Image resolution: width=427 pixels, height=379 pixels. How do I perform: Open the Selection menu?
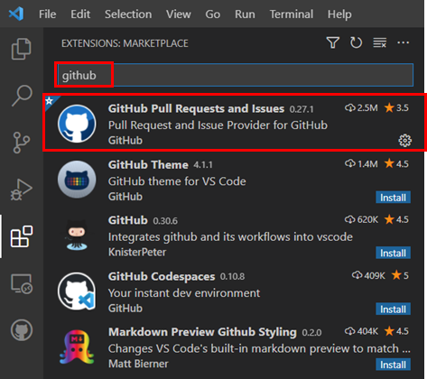click(128, 14)
